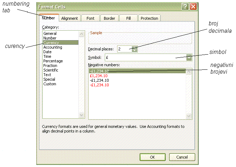
Task: Switch to the Alignment tab
Action: point(69,18)
